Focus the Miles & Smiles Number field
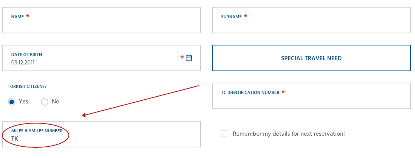This screenshot has height=158, width=415. point(102,134)
